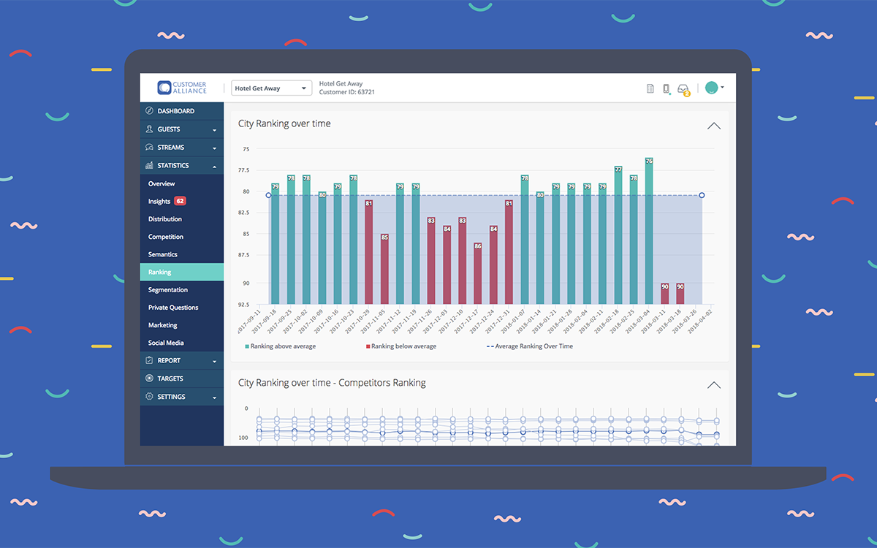
Task: Toggle 'Ranking above average' legend series
Action: (x=281, y=346)
